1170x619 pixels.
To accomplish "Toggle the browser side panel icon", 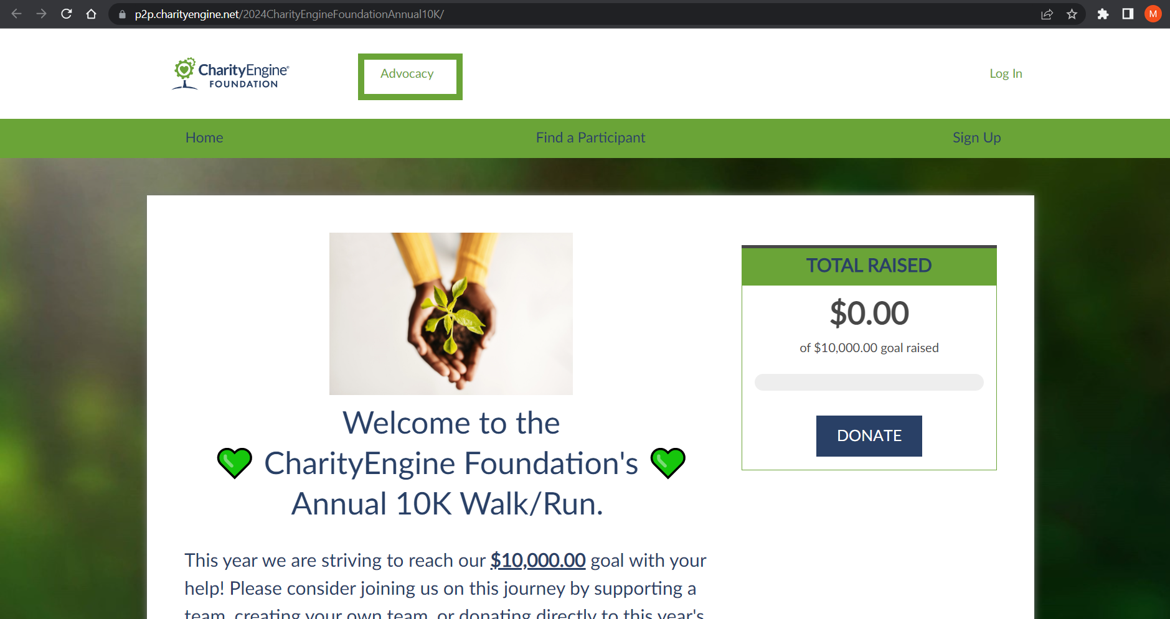I will (x=1128, y=14).
